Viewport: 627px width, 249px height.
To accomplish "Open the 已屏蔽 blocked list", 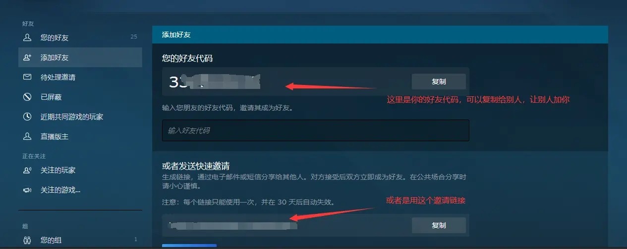I will 80,97.
